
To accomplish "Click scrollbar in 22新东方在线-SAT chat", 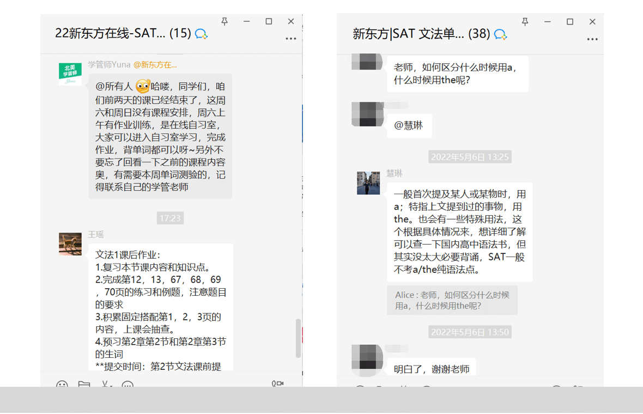I will pos(298,339).
